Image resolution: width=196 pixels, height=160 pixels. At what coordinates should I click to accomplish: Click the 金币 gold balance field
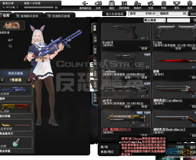point(143,13)
